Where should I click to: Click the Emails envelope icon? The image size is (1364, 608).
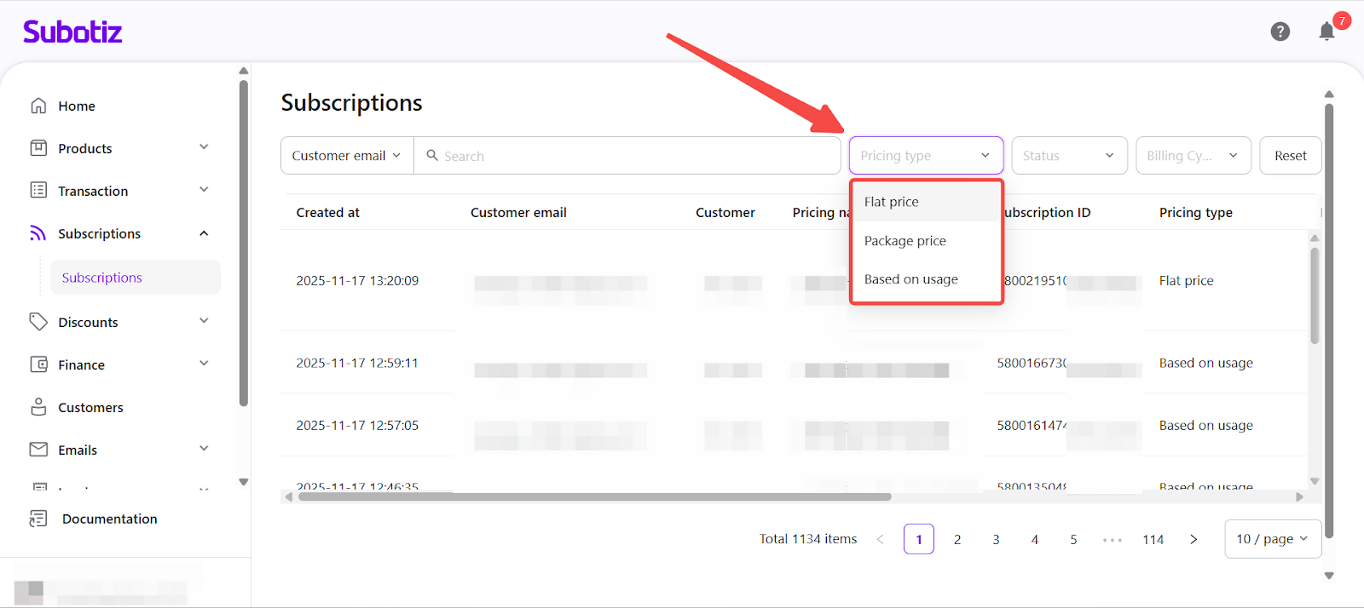38,449
